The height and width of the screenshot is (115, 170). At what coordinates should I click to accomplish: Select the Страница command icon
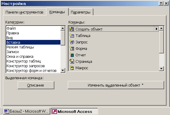[x=72, y=61]
